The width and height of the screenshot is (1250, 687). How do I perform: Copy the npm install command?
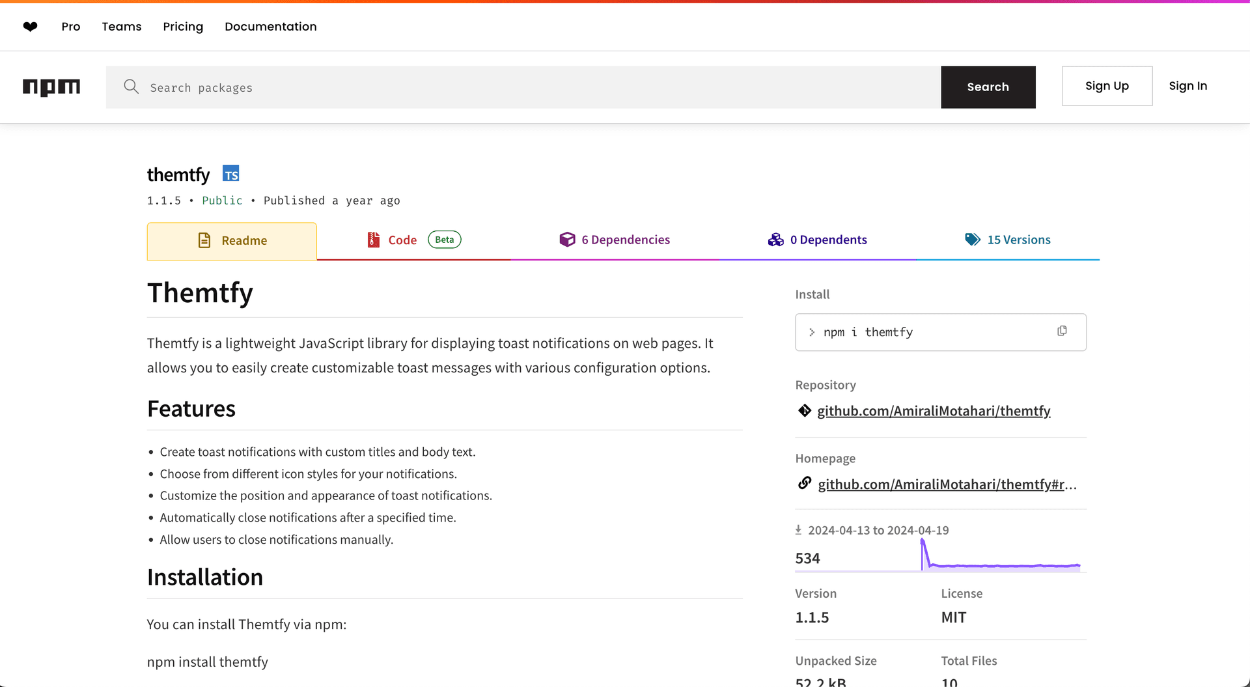[1062, 331]
